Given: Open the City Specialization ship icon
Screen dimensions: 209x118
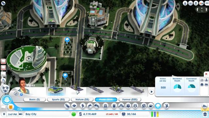Looking at the screenshot, I should 205,106.
